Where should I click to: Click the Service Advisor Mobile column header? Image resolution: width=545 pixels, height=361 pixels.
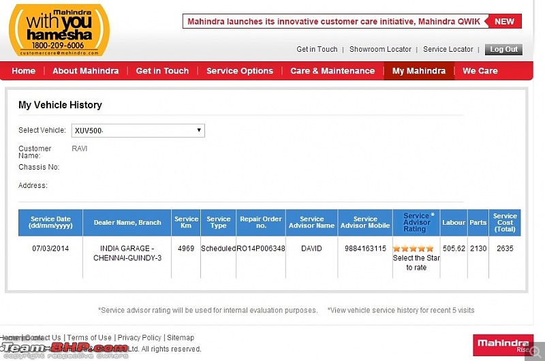365,223
